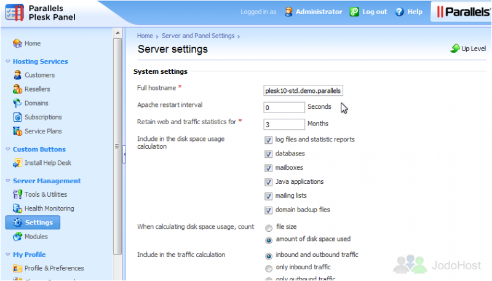Click the Parallels brand logo at top right
Screen dimensions: 492x281
(463, 12)
